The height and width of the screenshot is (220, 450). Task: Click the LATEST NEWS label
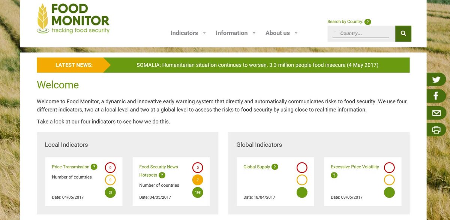point(74,65)
